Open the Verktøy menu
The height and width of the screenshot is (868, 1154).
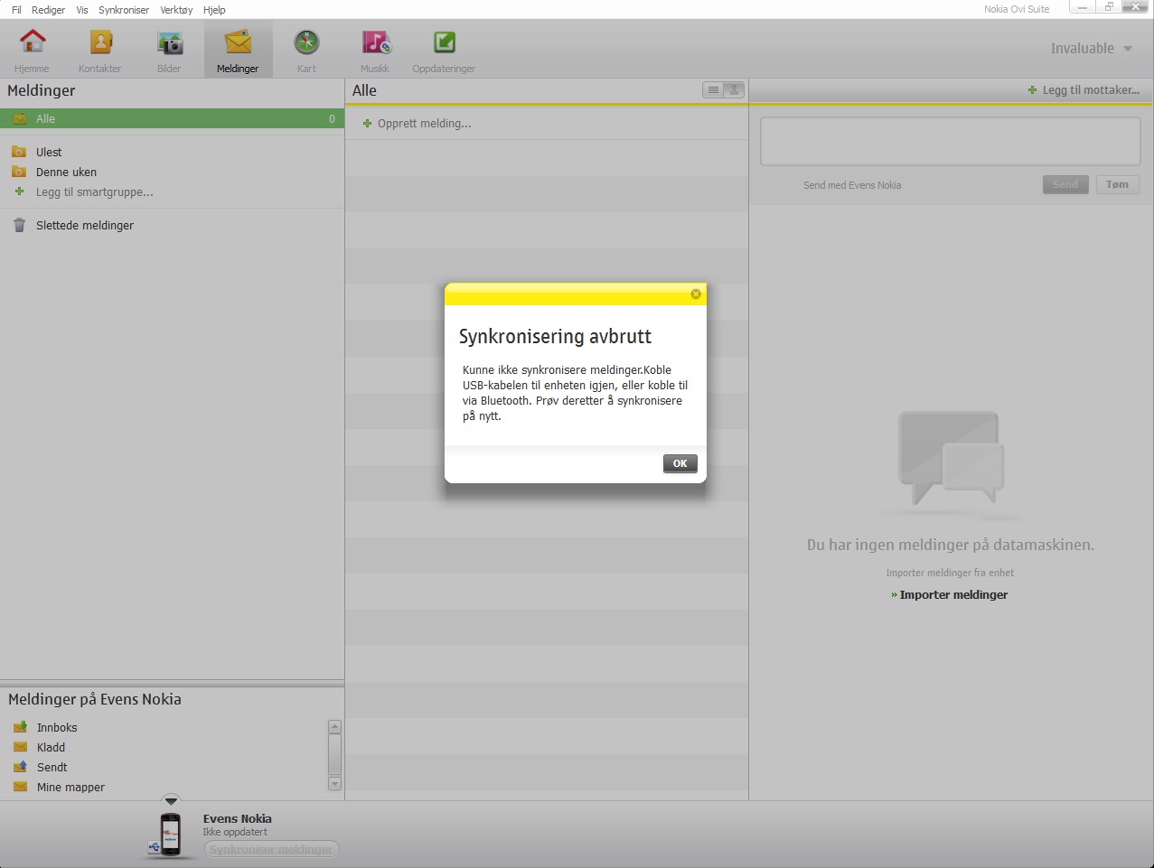(x=176, y=10)
